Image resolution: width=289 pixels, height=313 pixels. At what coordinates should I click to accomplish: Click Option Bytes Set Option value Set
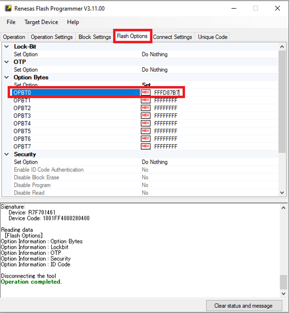tap(146, 85)
